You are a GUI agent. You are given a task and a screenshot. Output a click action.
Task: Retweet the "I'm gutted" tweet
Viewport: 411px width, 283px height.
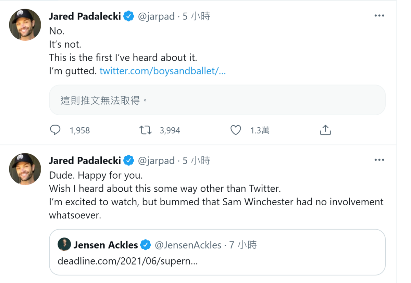(146, 130)
